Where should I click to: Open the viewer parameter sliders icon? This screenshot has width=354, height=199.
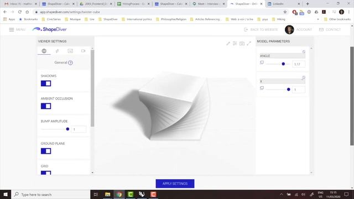click(235, 43)
